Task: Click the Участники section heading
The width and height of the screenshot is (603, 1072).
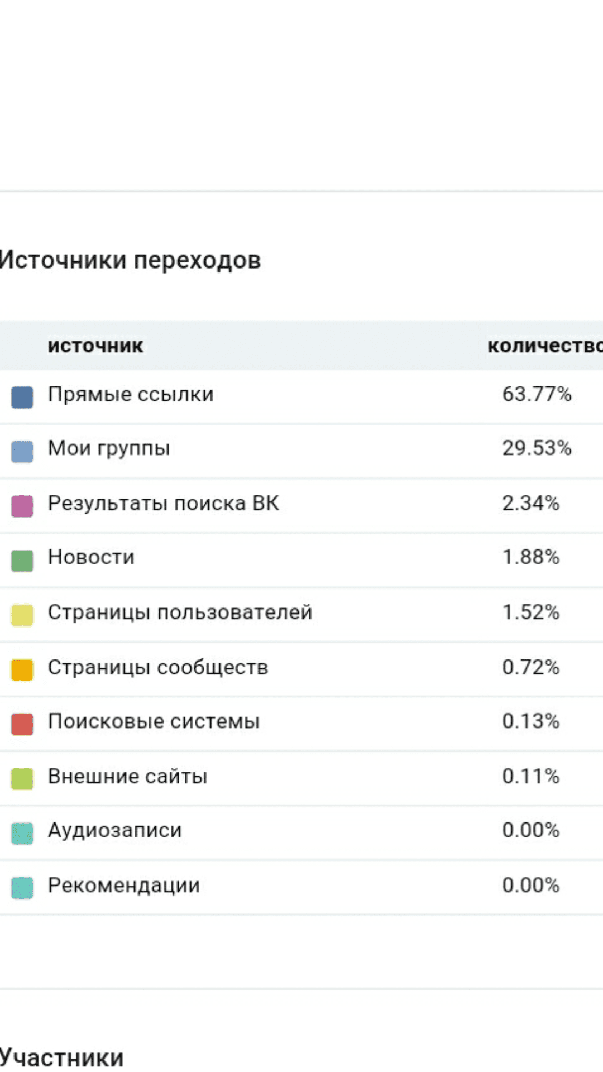Action: 61,1057
